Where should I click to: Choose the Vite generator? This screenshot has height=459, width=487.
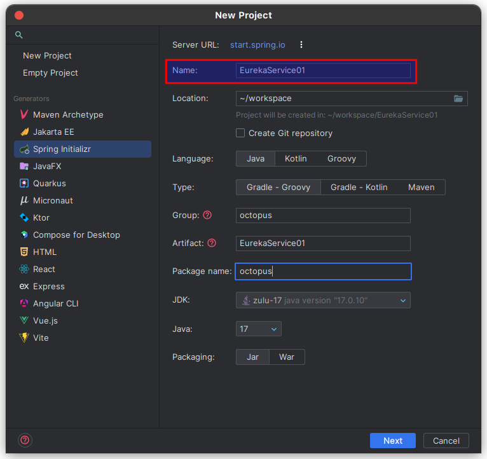83,338
